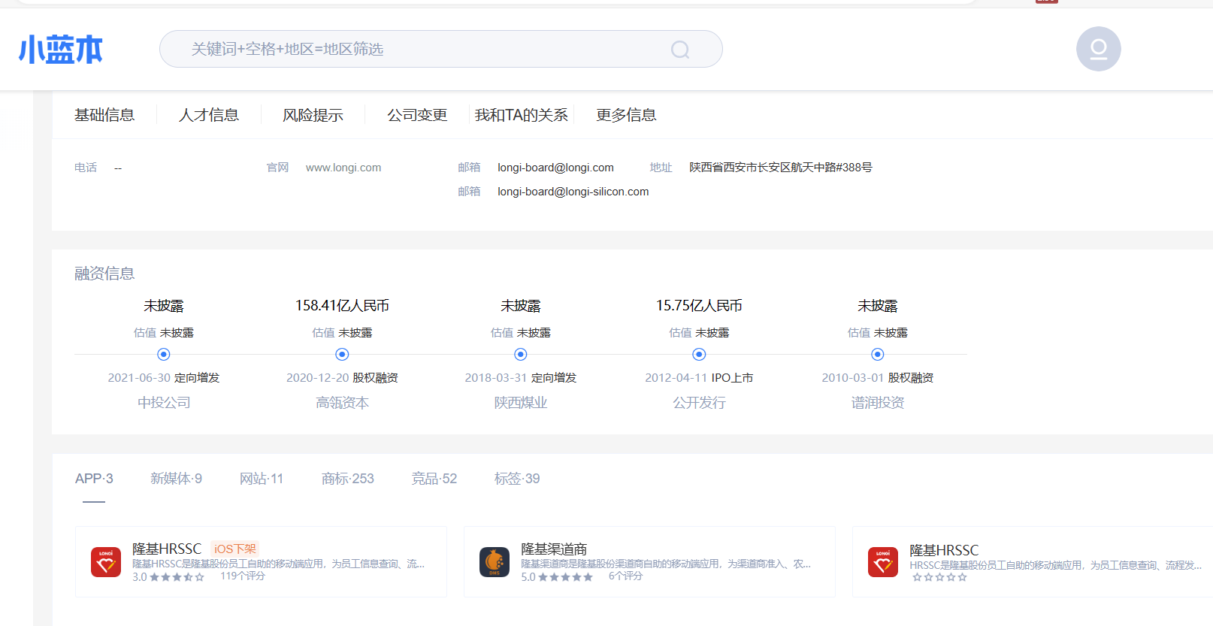Click the 6个评分 review count
The image size is (1213, 626).
click(x=626, y=576)
